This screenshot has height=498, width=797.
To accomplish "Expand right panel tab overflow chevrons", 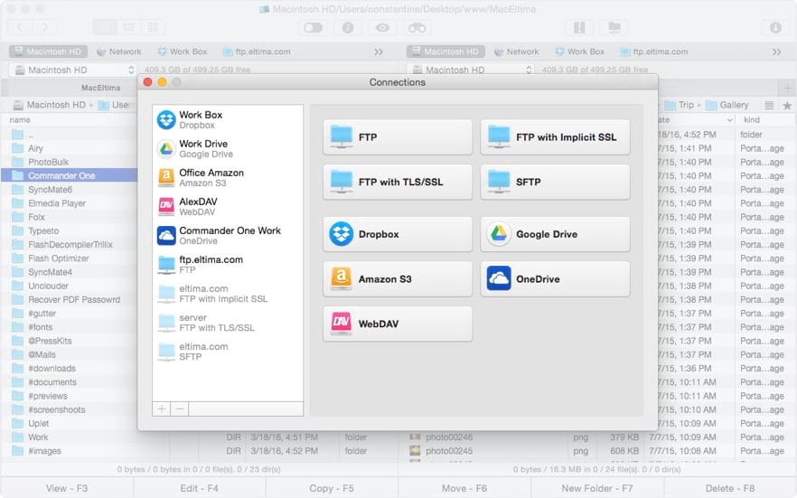I will 777,52.
